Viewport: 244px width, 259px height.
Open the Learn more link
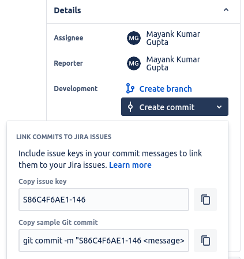coord(130,165)
